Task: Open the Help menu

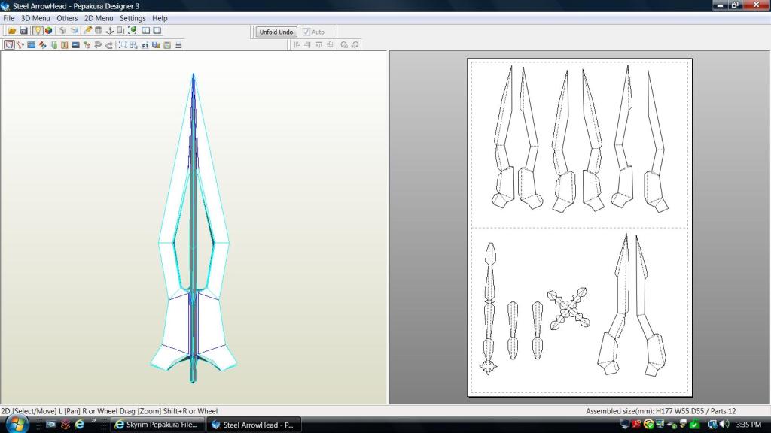Action: click(160, 18)
